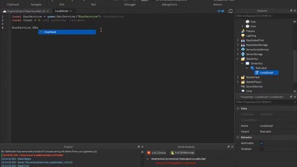Click the Lighting bulb icon
Screen dimensions: 297x167
[243, 36]
